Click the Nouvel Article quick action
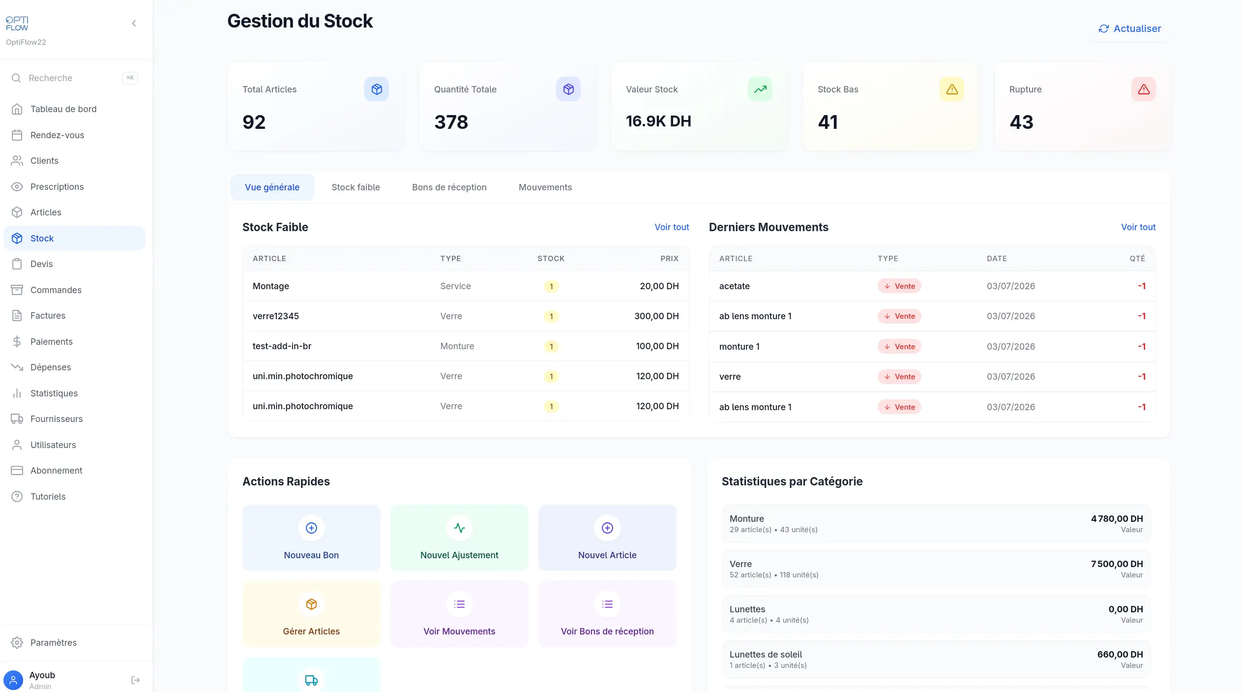 click(607, 538)
